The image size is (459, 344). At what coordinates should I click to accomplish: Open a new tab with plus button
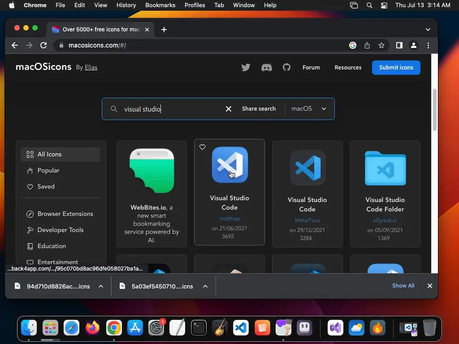coord(164,30)
